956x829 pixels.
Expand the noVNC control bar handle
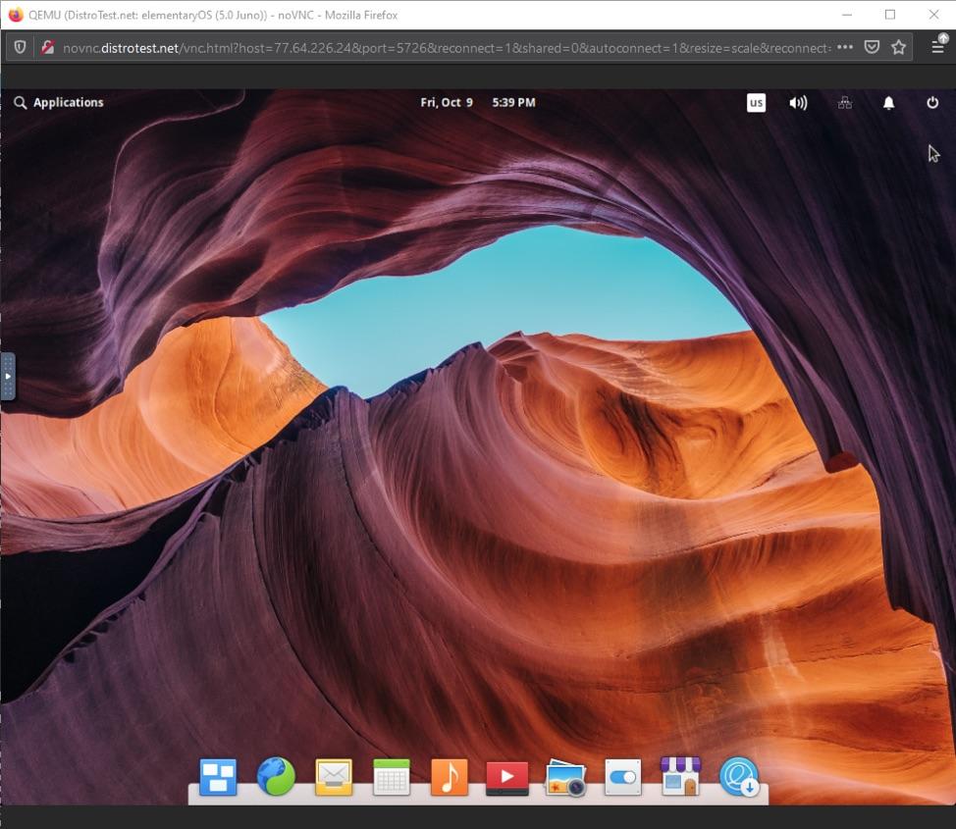[7, 376]
